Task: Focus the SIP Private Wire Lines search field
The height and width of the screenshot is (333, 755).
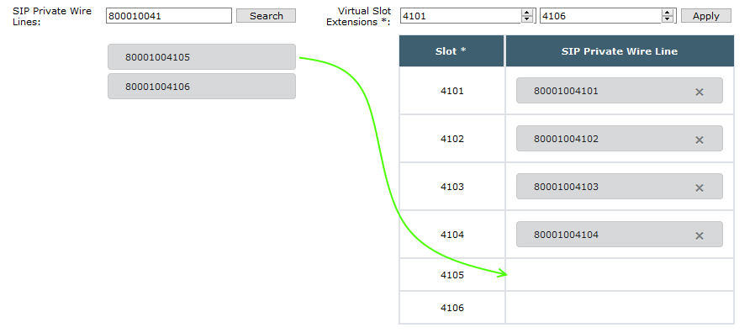Action: 169,16
